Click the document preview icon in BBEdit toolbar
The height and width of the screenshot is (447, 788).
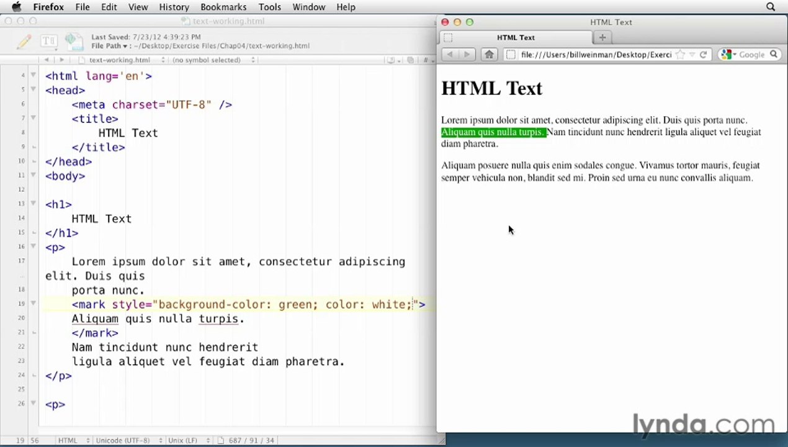(x=74, y=41)
